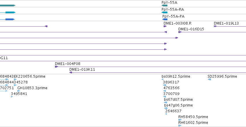Viewport: 246px width, 127px height.
Task: Click the PpY-55A-RA label text
Action: (x=173, y=10)
